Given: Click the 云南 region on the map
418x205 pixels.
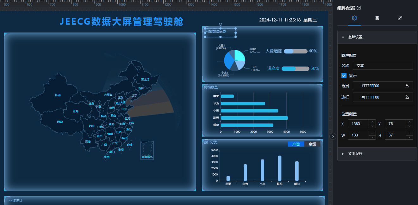Looking at the screenshot, I should pyautogui.click(x=88, y=142).
